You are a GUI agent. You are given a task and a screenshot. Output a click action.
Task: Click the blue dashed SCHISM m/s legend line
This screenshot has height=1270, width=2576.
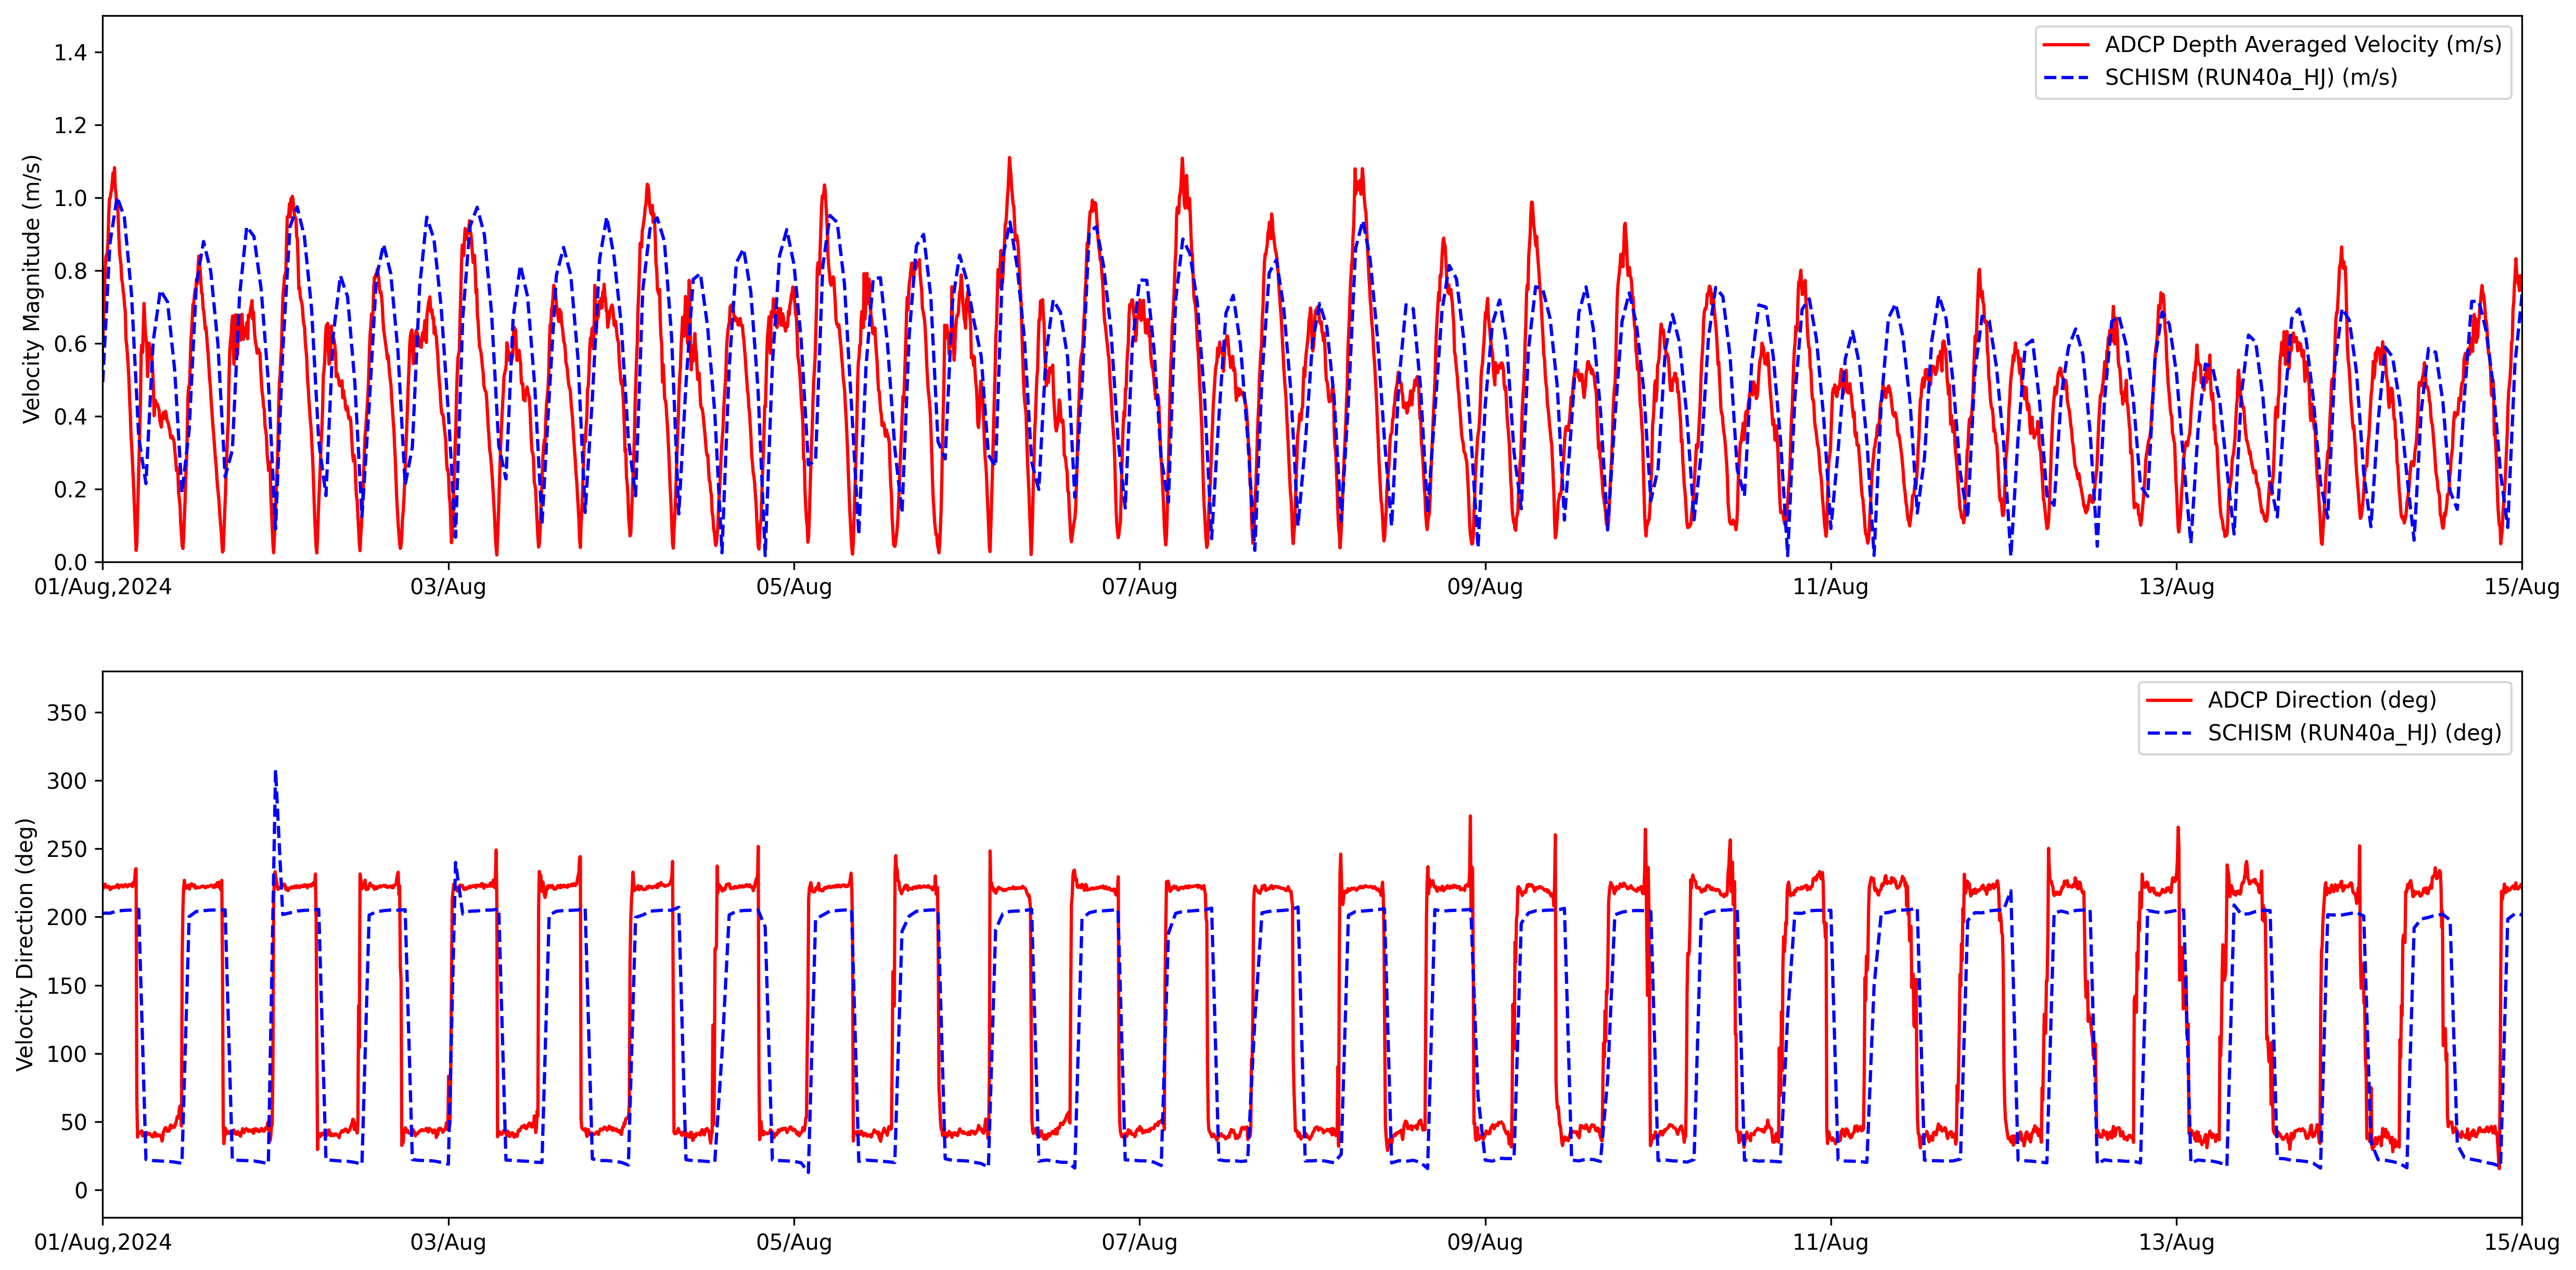(2066, 78)
